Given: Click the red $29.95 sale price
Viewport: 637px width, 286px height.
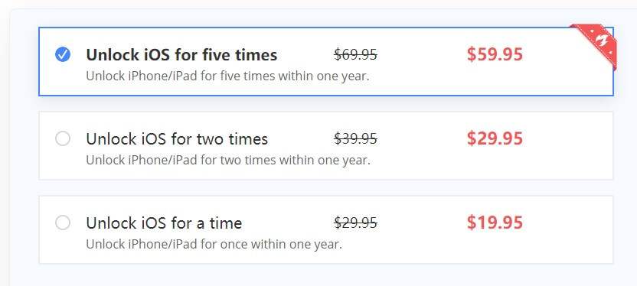Looking at the screenshot, I should [x=495, y=138].
